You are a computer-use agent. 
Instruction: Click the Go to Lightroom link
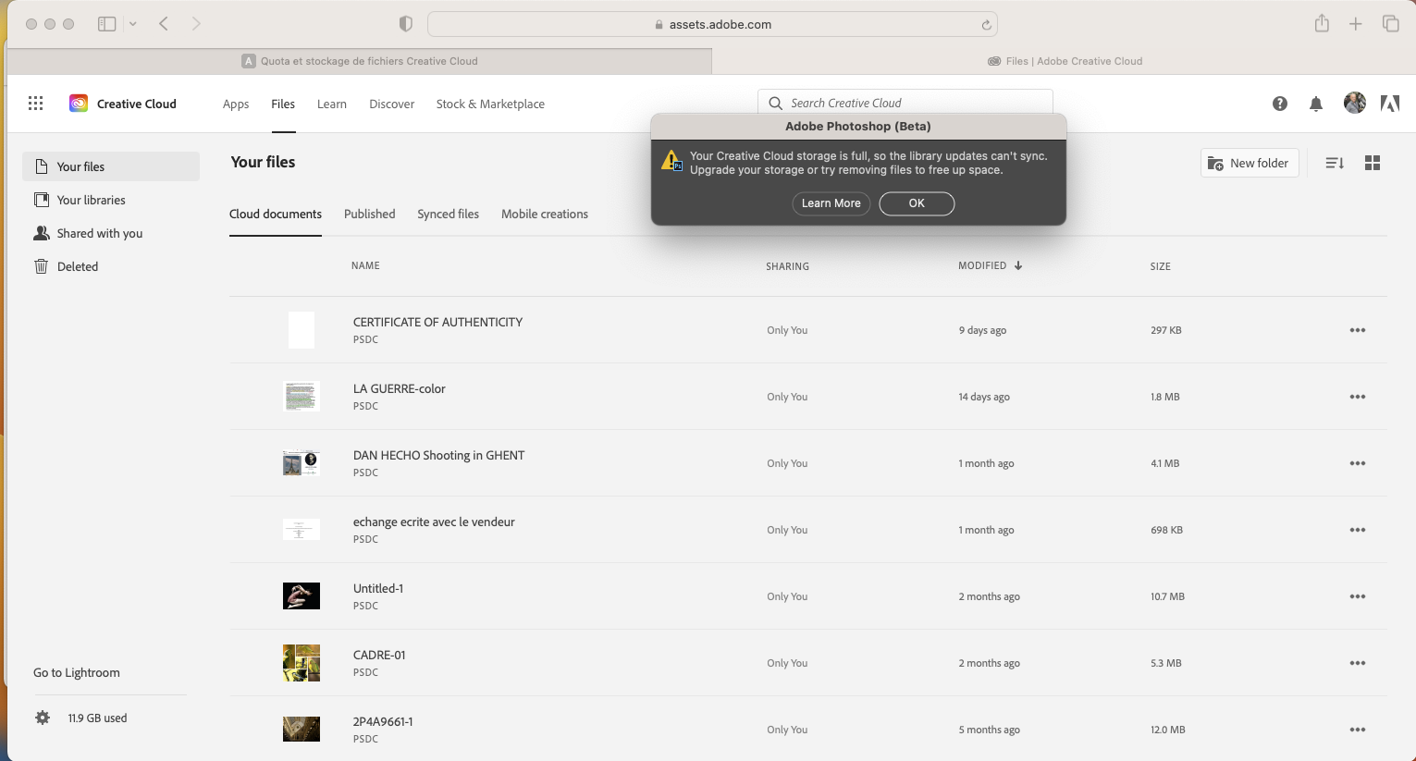pyautogui.click(x=76, y=672)
